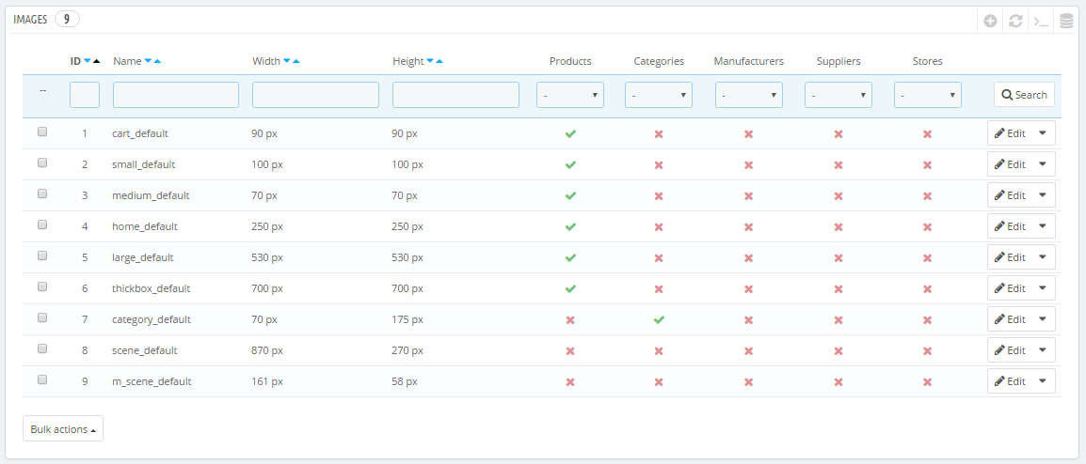Image resolution: width=1086 pixels, height=464 pixels.
Task: Click the export to SQL manager database icon
Action: pos(1066,22)
